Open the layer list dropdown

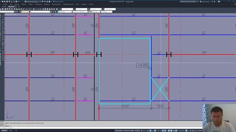click(x=36, y=12)
